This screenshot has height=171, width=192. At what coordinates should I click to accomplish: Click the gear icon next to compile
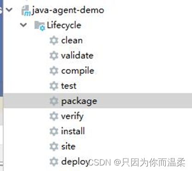coord(54,71)
